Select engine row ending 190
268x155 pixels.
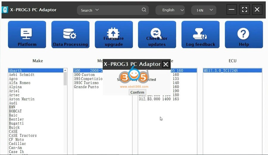click(184, 91)
